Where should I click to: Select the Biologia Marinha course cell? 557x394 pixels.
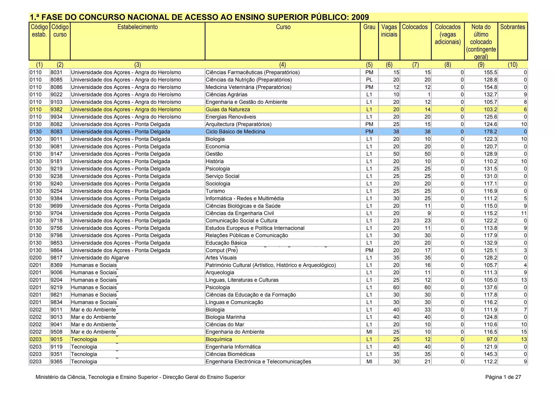(225, 317)
